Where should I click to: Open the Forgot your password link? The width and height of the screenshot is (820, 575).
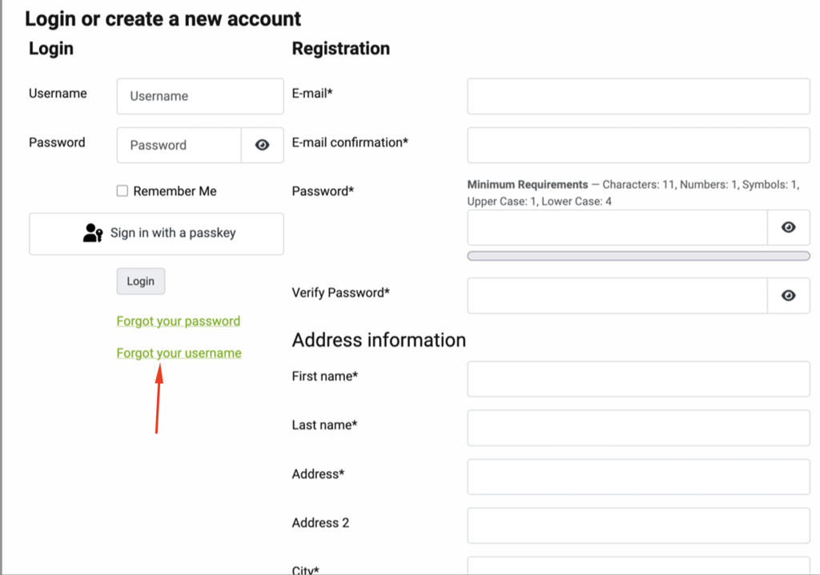coord(179,320)
